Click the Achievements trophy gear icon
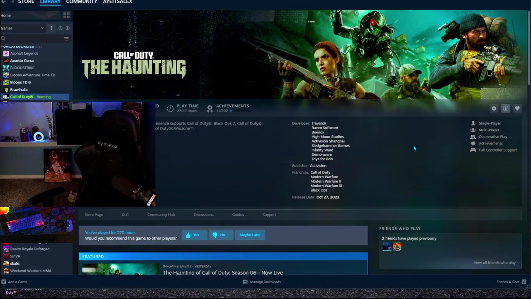This screenshot has width=531, height=299. (x=209, y=108)
